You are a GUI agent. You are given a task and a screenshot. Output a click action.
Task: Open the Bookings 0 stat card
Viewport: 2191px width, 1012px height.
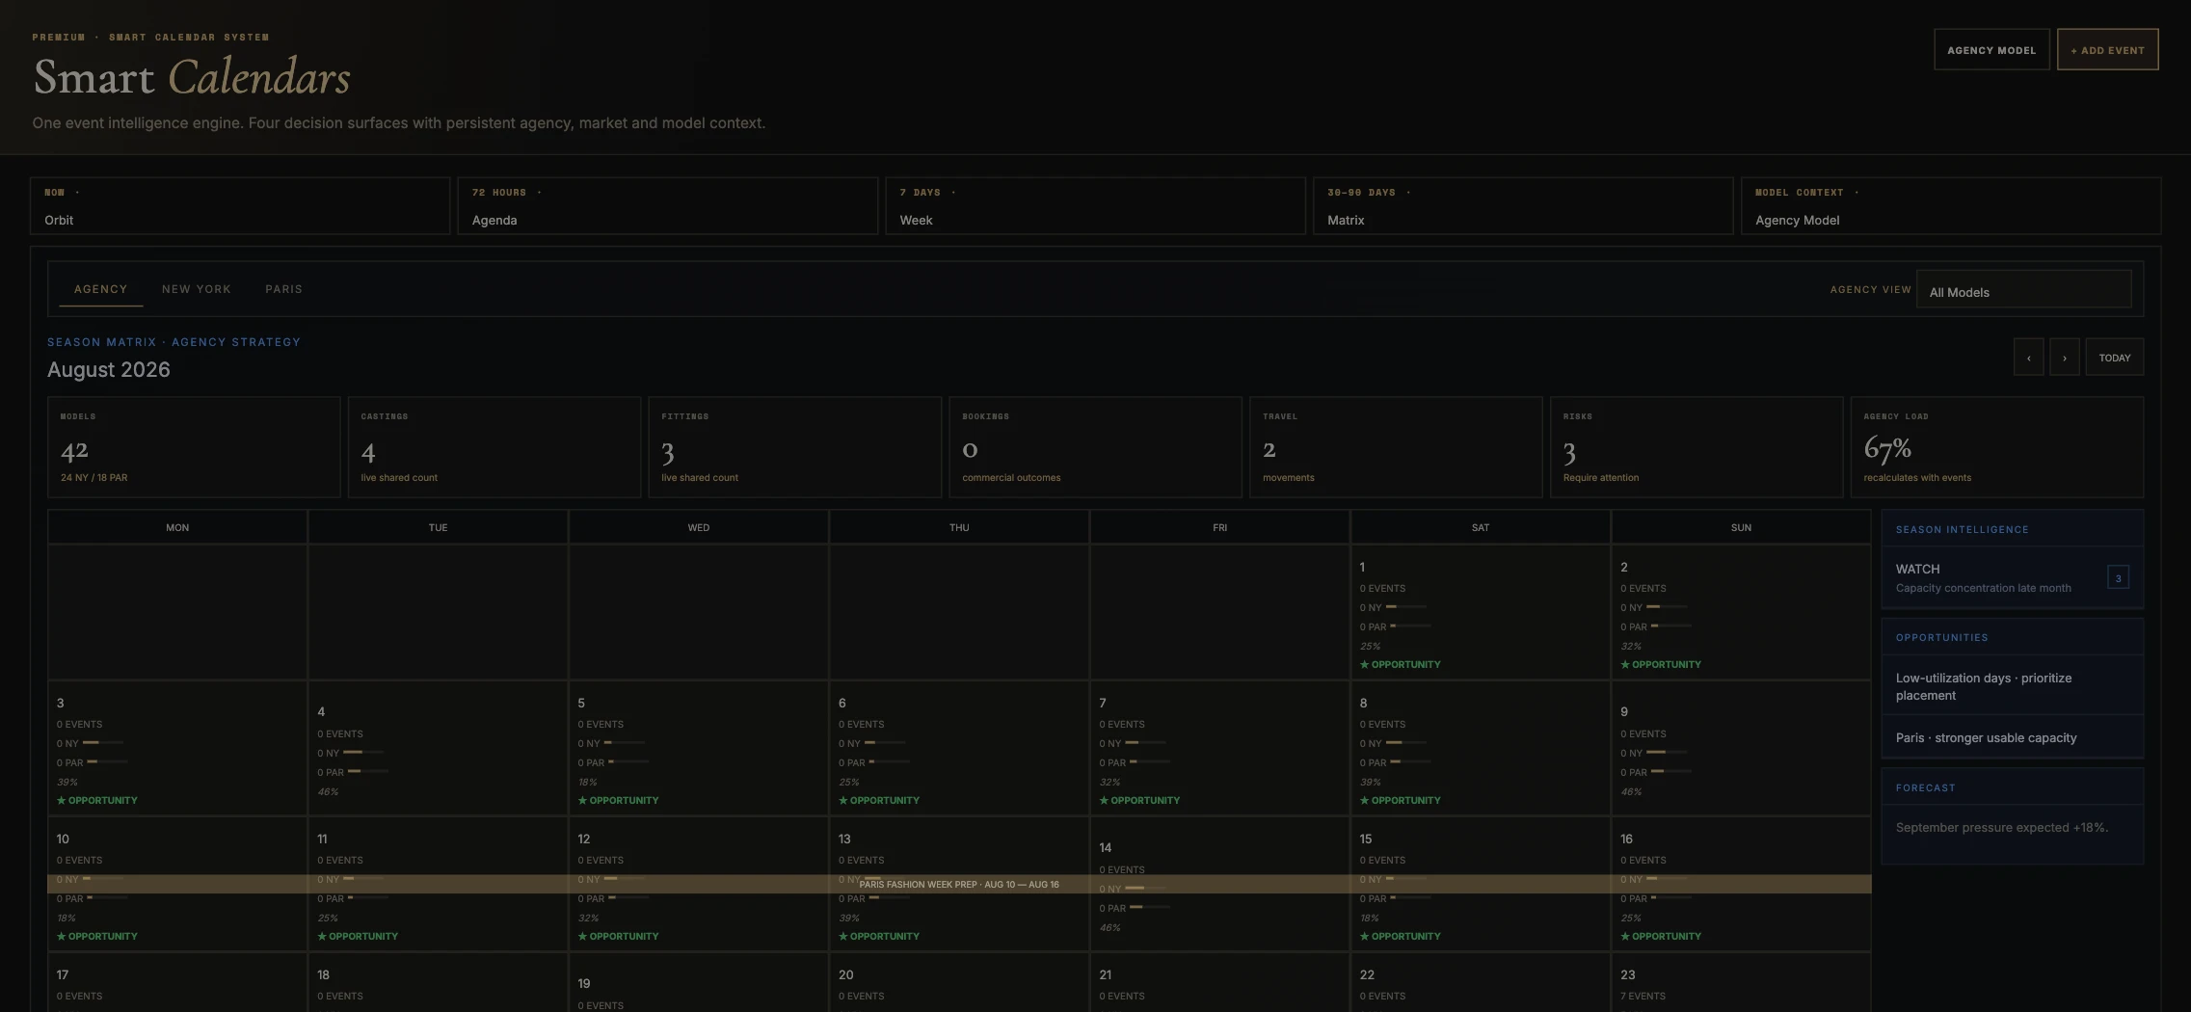1096,447
